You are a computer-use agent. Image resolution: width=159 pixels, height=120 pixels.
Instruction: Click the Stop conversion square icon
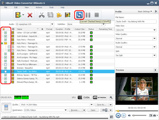tap(97, 15)
